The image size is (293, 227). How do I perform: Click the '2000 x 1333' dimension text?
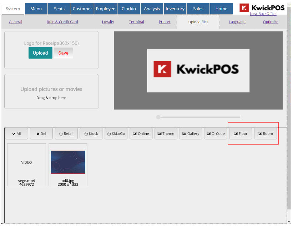(68, 185)
